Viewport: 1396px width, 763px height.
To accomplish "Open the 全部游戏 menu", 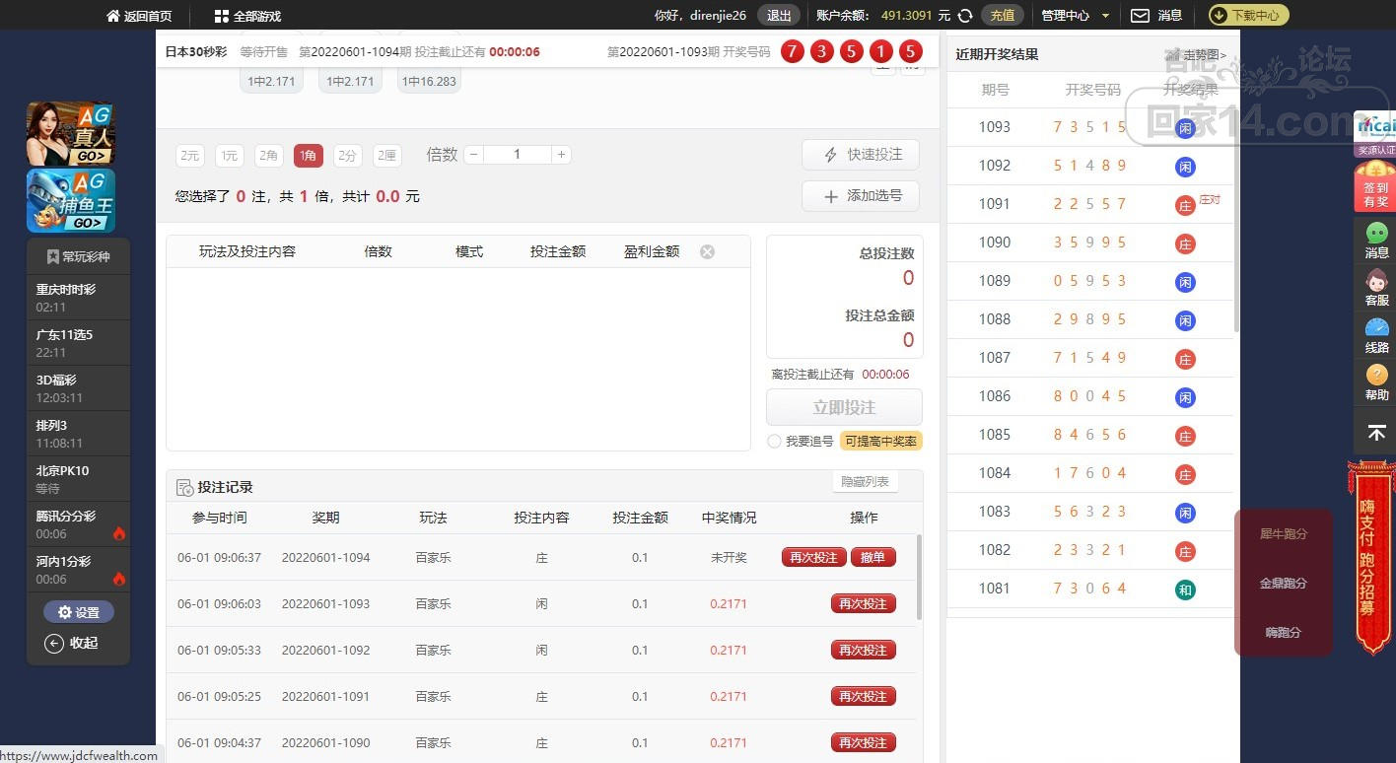I will tap(247, 16).
